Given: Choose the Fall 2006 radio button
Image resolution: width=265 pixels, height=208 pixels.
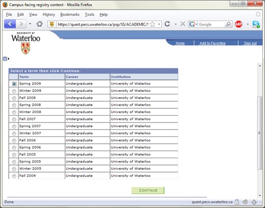Looking at the screenshot, I should 14,141.
